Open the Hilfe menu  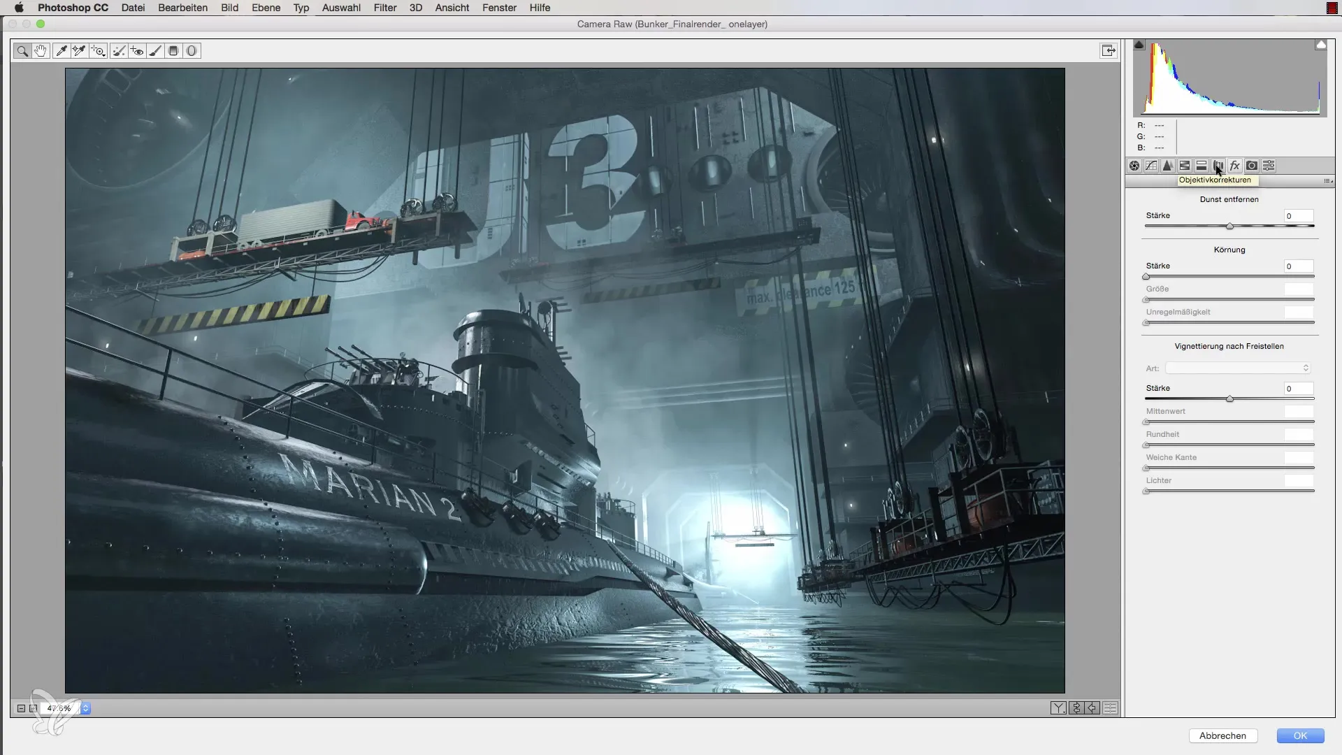(x=540, y=8)
